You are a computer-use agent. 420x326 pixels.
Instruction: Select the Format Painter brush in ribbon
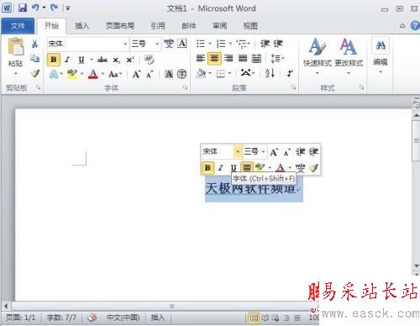35,74
